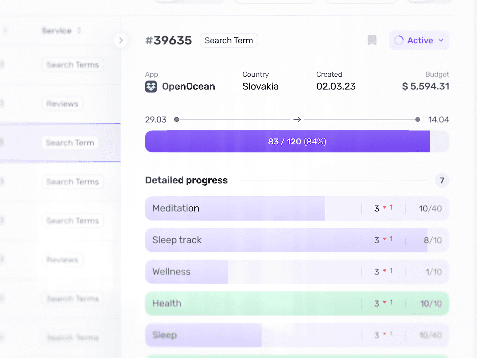The width and height of the screenshot is (477, 358).
Task: Click the country value Slovakia
Action: 260,87
